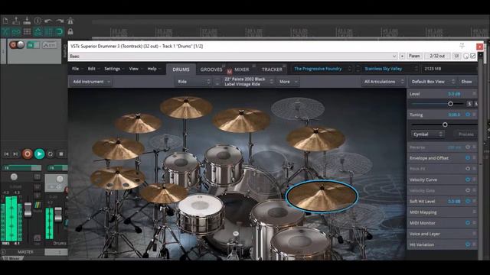Click the transport record button
Screen dimensions: 490x275
click(28, 154)
